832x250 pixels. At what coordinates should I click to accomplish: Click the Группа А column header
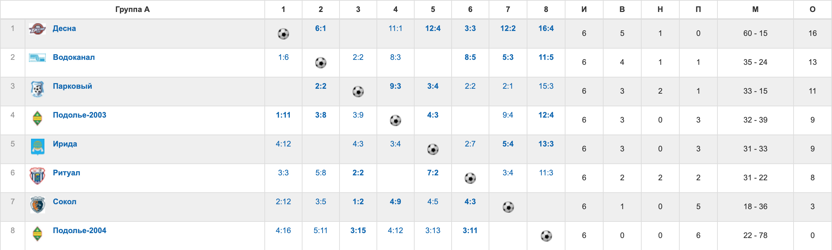pos(133,10)
